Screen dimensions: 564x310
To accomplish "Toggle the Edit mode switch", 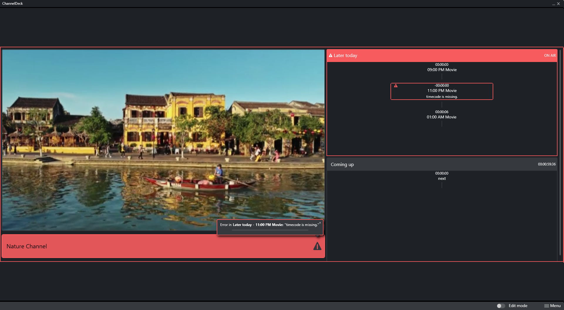I will [501, 306].
